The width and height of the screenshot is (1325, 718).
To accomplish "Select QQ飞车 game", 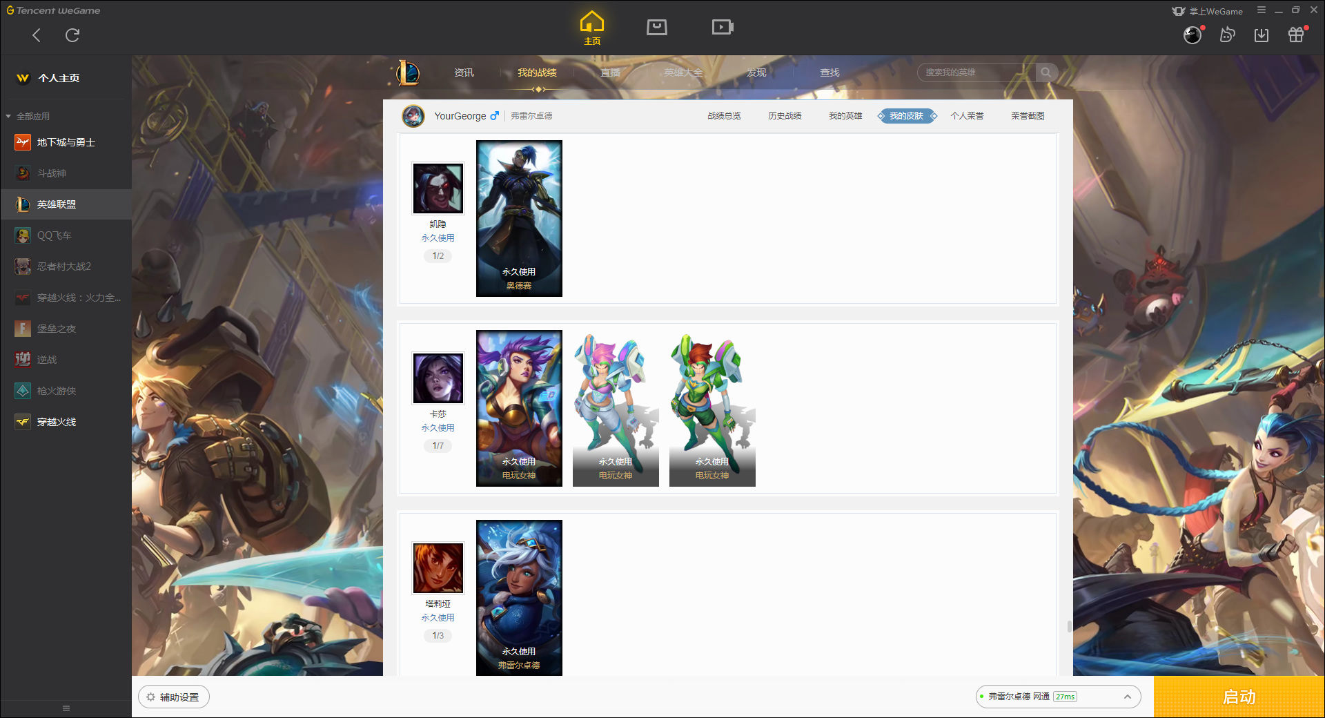I will 66,235.
